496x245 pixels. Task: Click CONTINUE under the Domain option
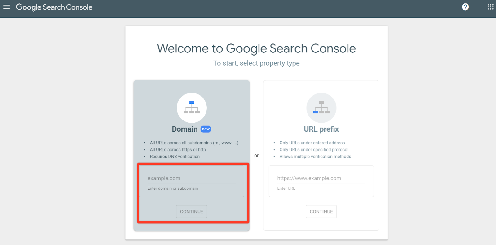(192, 211)
